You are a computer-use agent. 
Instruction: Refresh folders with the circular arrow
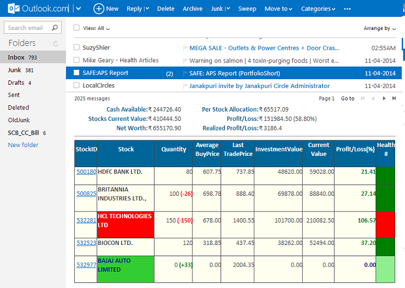click(55, 44)
